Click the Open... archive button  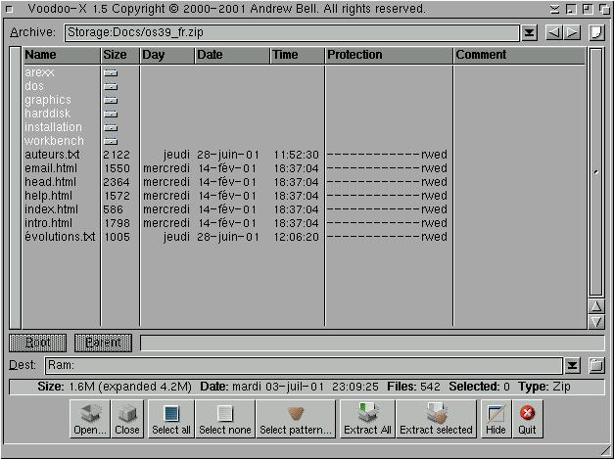pos(90,418)
